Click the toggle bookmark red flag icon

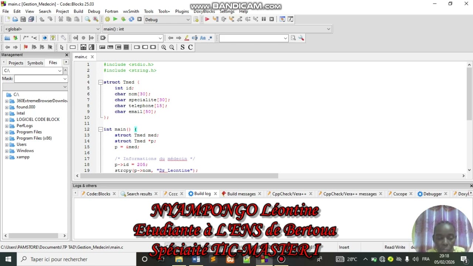tap(25, 47)
